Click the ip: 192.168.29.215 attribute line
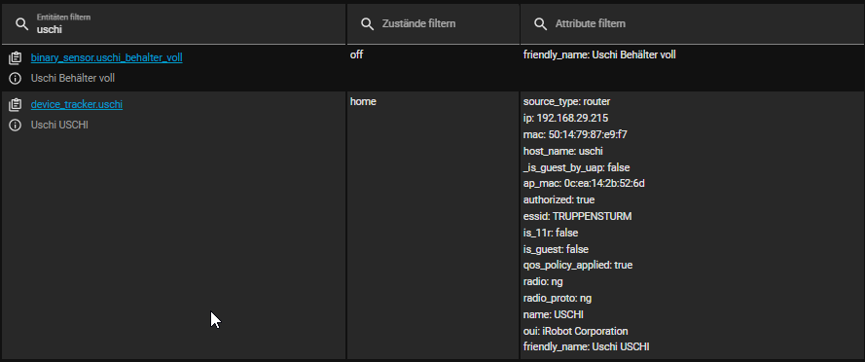This screenshot has width=865, height=362. pos(566,118)
